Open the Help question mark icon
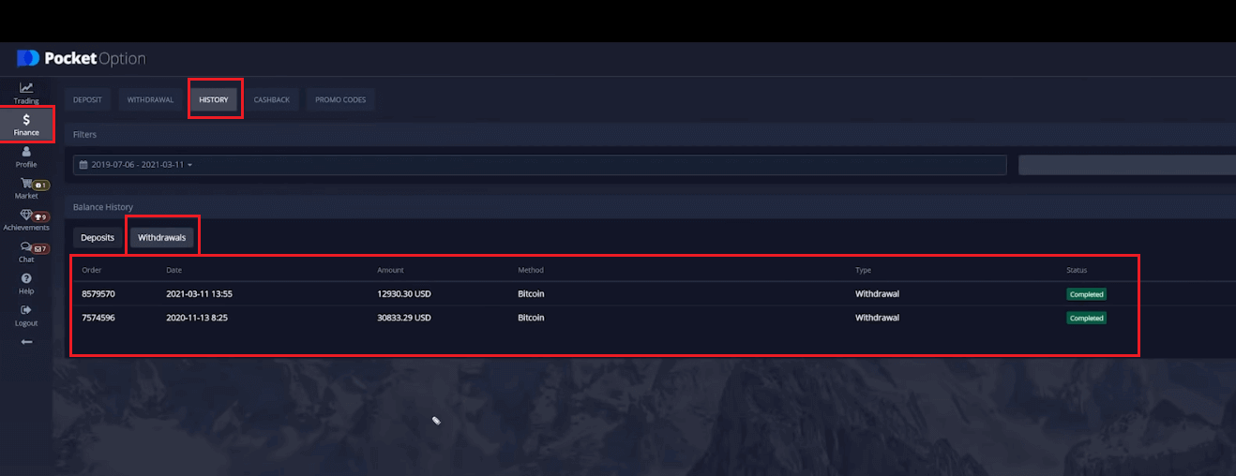This screenshot has height=476, width=1236. point(26,278)
